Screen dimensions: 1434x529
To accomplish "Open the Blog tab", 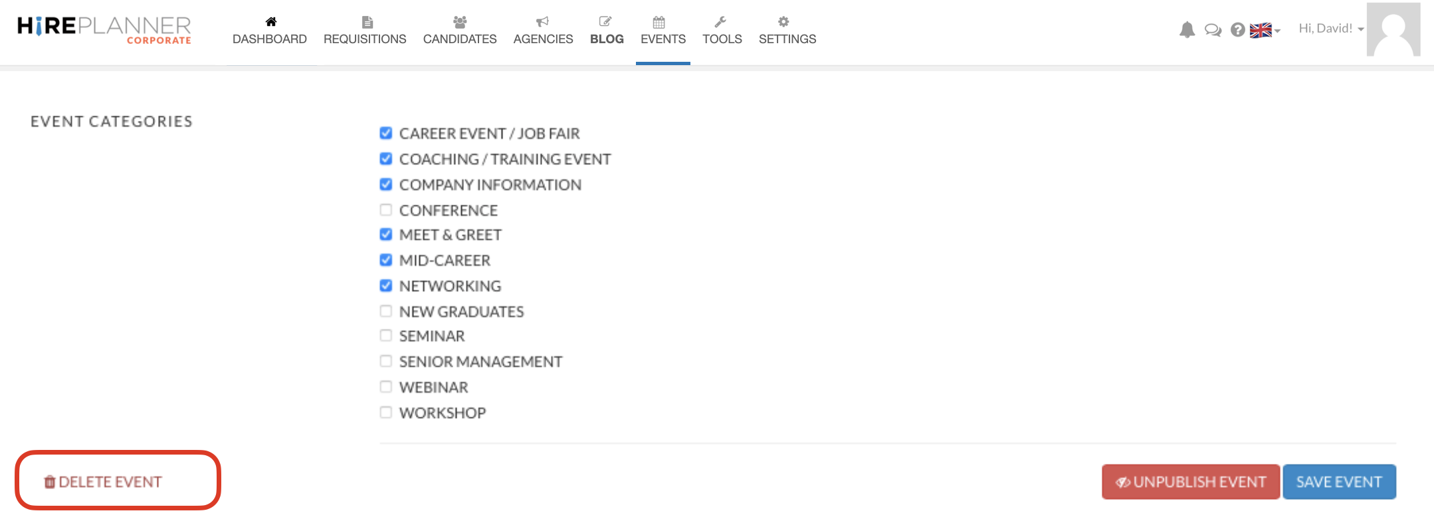I will pyautogui.click(x=607, y=31).
